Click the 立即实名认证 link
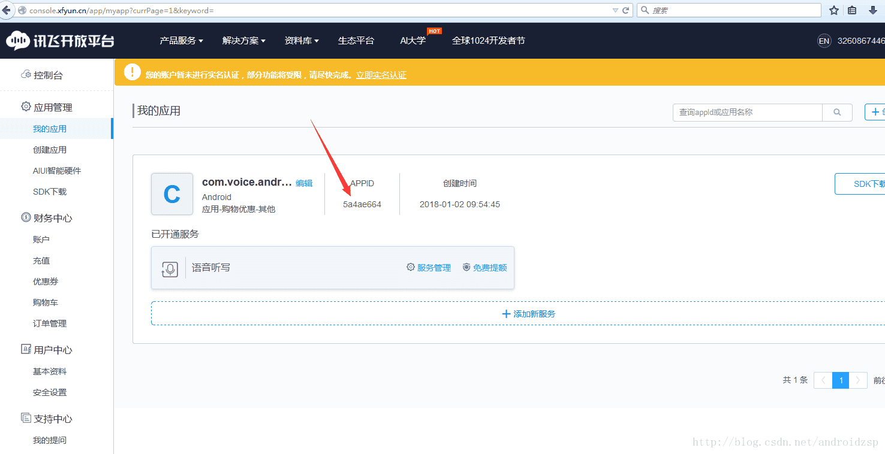The width and height of the screenshot is (885, 454). pyautogui.click(x=381, y=75)
